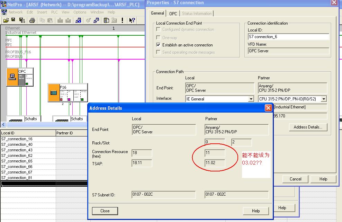Click the VFD Name field OPC Server
Viewport: 342px width, 222px height.
289,51
